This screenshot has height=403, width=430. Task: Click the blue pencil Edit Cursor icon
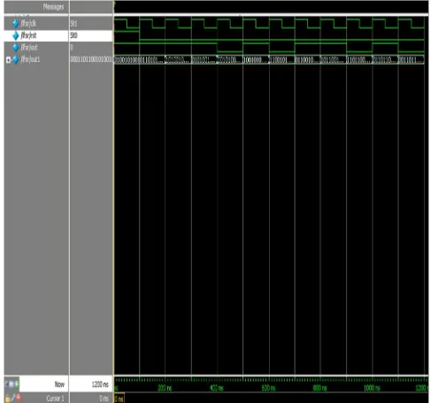[13, 398]
